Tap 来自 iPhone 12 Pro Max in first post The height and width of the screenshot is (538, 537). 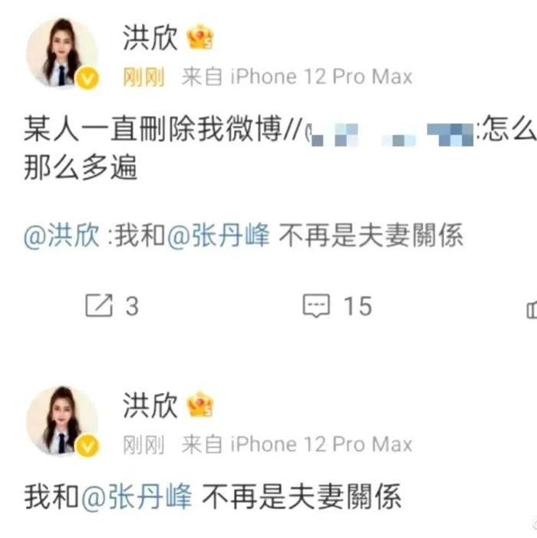[x=297, y=76]
